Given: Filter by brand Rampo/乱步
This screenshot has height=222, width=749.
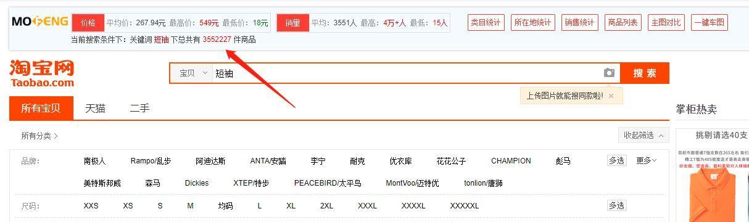Looking at the screenshot, I should tap(151, 161).
